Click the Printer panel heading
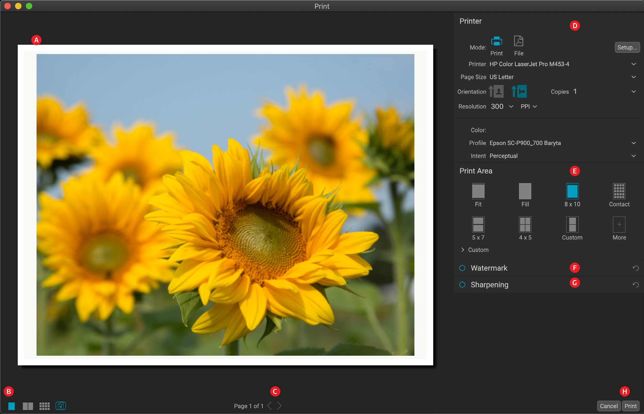The height and width of the screenshot is (414, 644). [x=470, y=21]
